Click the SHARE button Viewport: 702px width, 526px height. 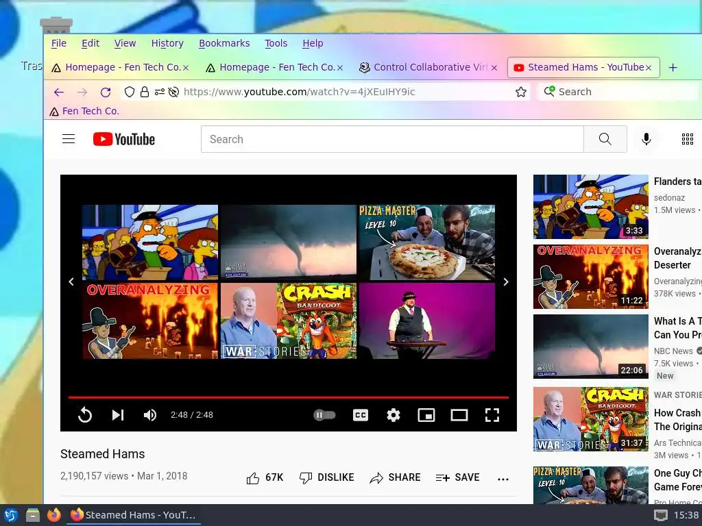395,477
